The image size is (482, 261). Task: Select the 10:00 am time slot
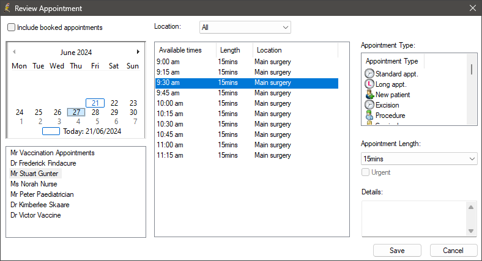[247, 103]
